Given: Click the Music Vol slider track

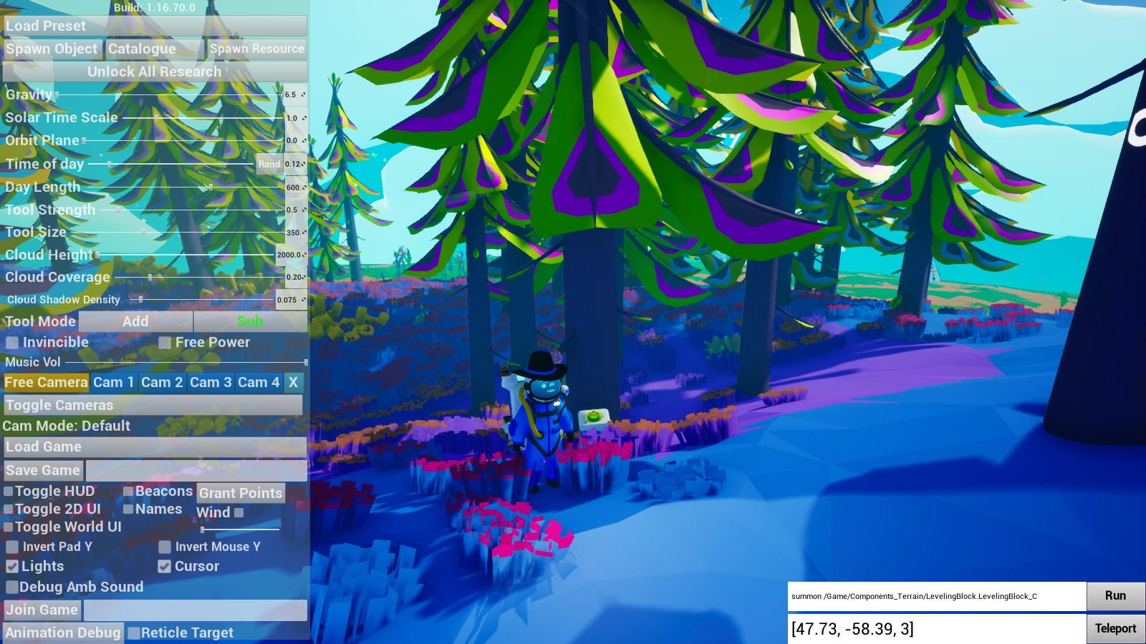Looking at the screenshot, I should (x=186, y=363).
